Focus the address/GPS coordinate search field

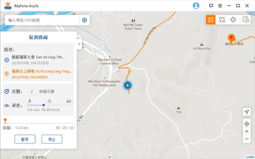click(x=42, y=20)
